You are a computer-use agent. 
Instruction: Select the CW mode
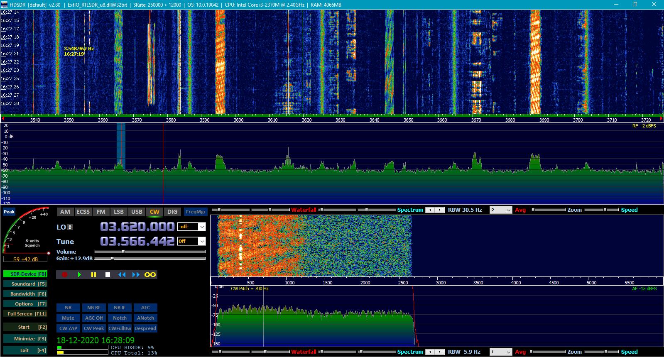[154, 212]
